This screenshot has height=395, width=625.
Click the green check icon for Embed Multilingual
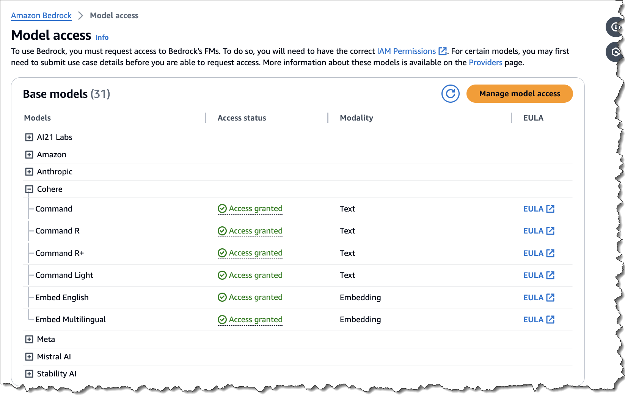222,320
